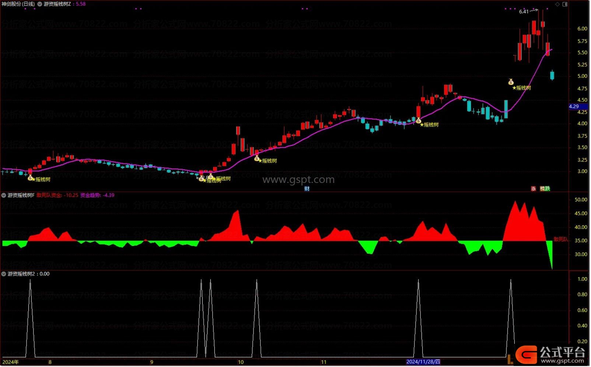Viewport: 591px width, 367px height.
Task: Click the 神剑股份 (日线) stock title
Action: [x=18, y=4]
